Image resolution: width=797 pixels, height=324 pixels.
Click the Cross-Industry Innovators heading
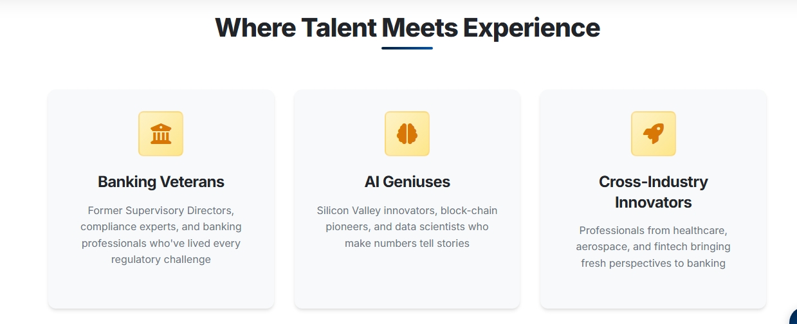653,192
